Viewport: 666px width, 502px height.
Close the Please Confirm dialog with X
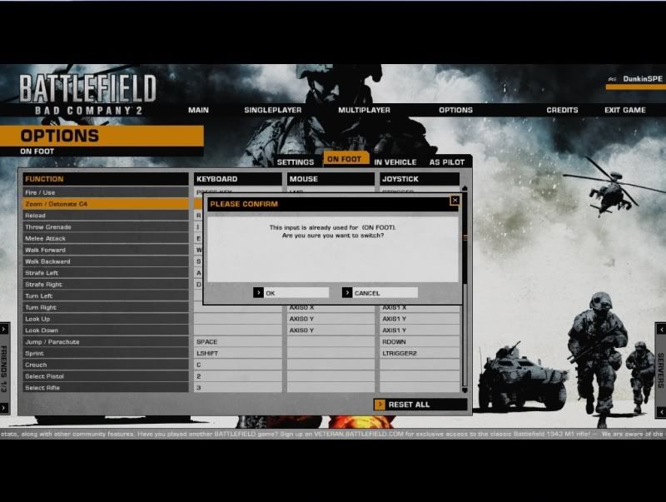click(x=455, y=200)
